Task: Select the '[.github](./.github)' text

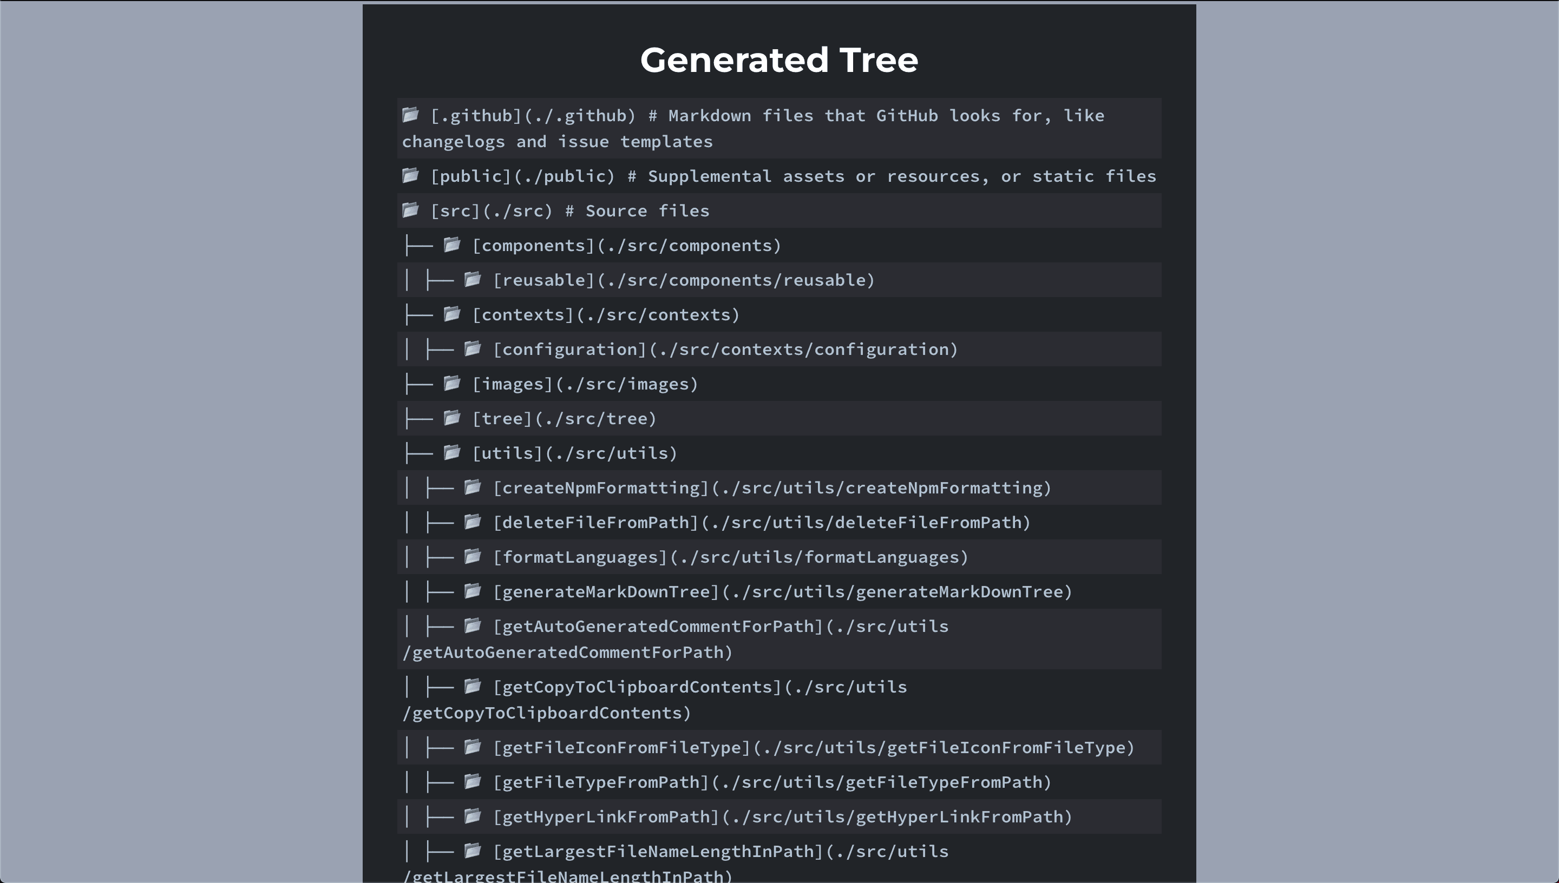Action: click(533, 116)
